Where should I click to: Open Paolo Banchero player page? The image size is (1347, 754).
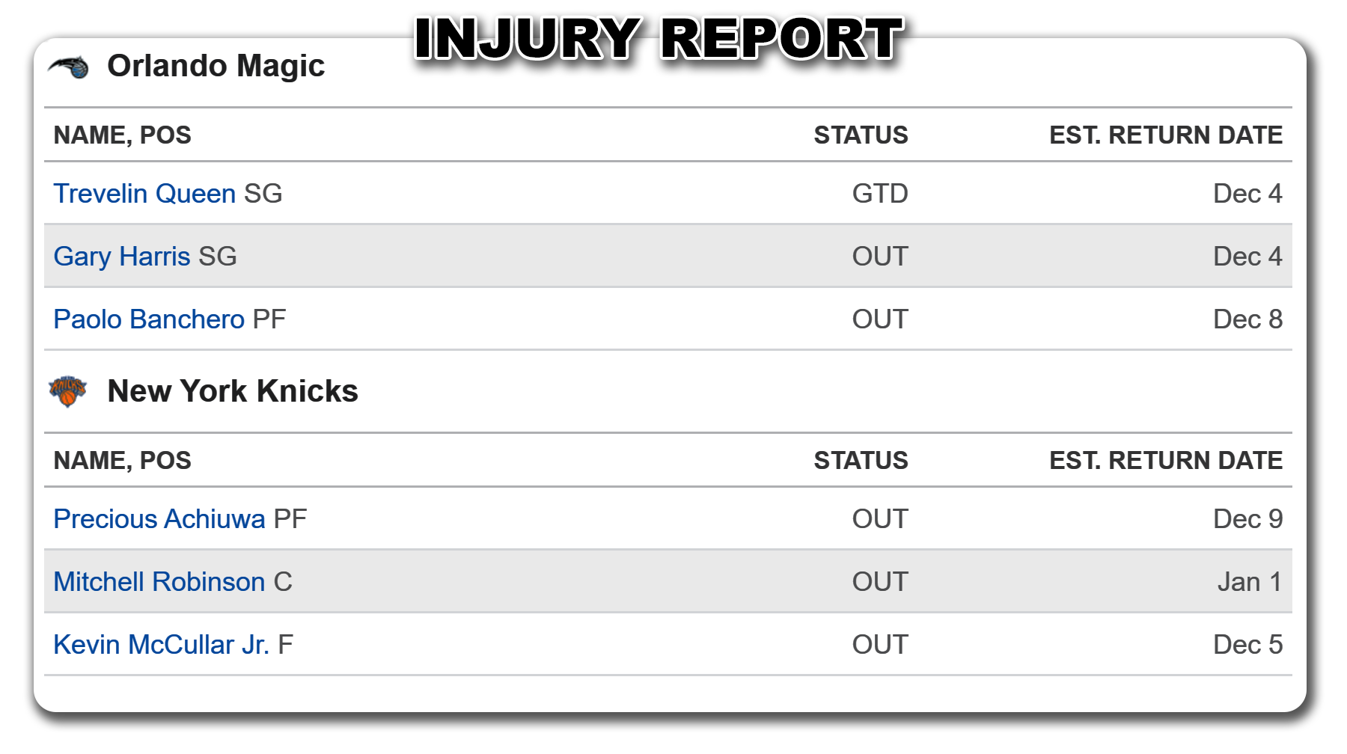coord(149,319)
